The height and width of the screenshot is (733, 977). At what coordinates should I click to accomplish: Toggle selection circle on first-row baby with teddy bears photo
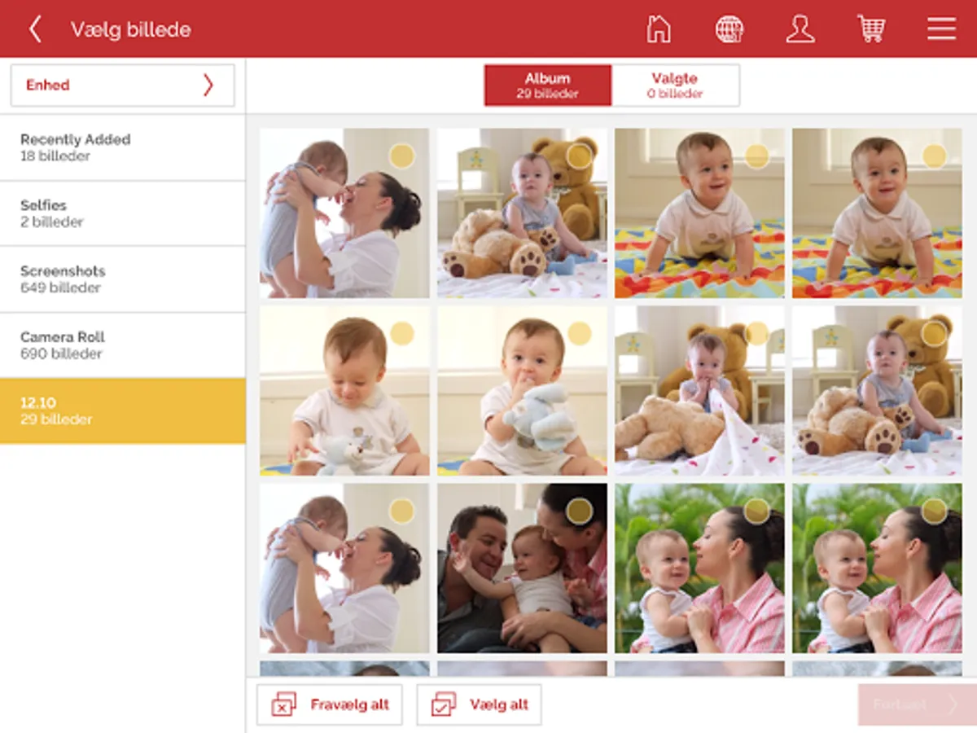tap(579, 156)
